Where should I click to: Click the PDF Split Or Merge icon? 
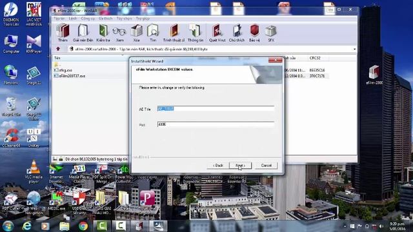coord(102,173)
